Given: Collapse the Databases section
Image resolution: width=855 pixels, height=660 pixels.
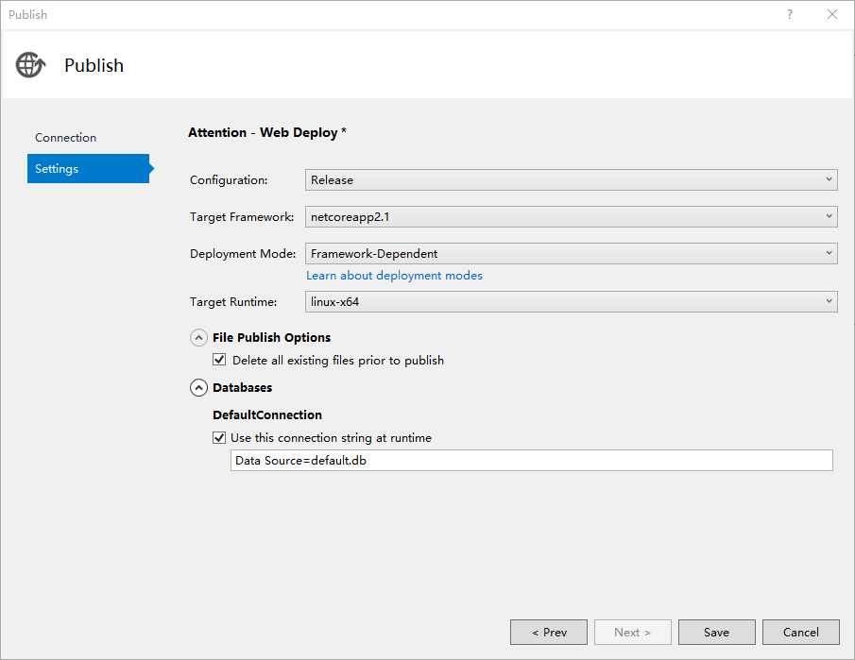Looking at the screenshot, I should pos(198,387).
